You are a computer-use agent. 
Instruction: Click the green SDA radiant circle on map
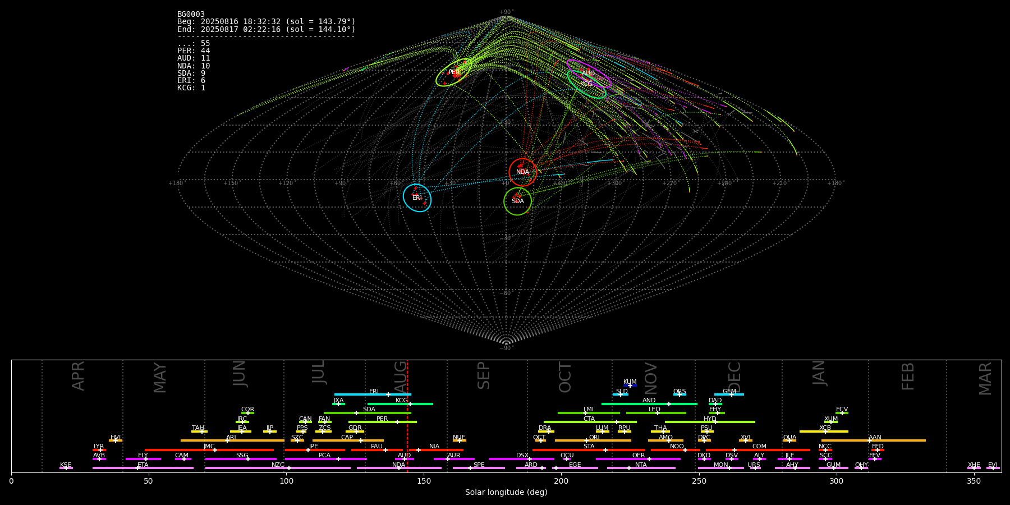[x=517, y=201]
